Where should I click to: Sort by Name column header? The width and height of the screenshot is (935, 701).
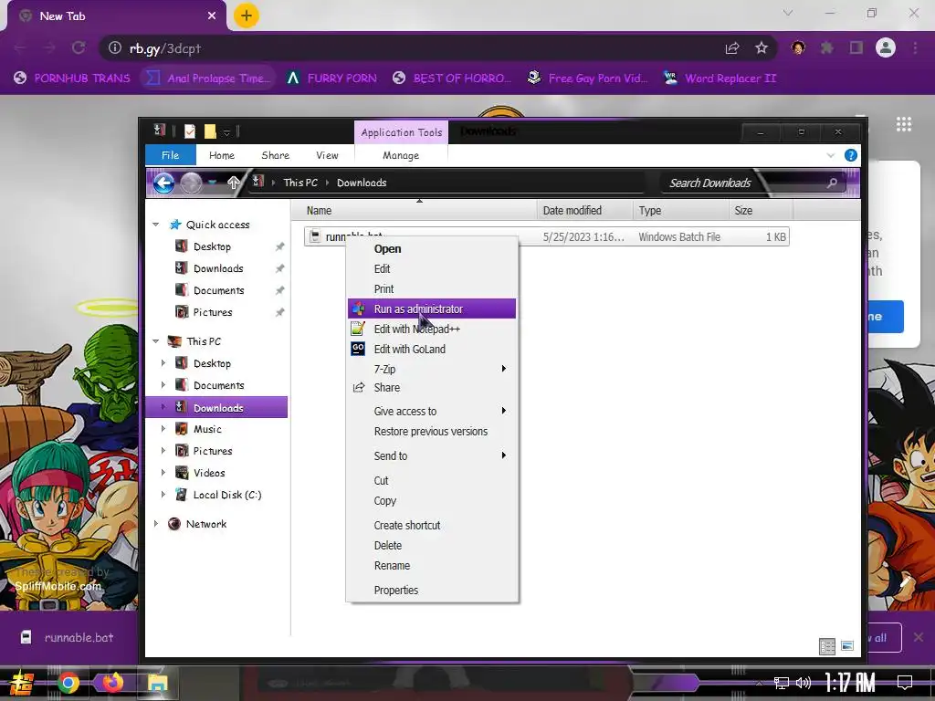coord(415,211)
